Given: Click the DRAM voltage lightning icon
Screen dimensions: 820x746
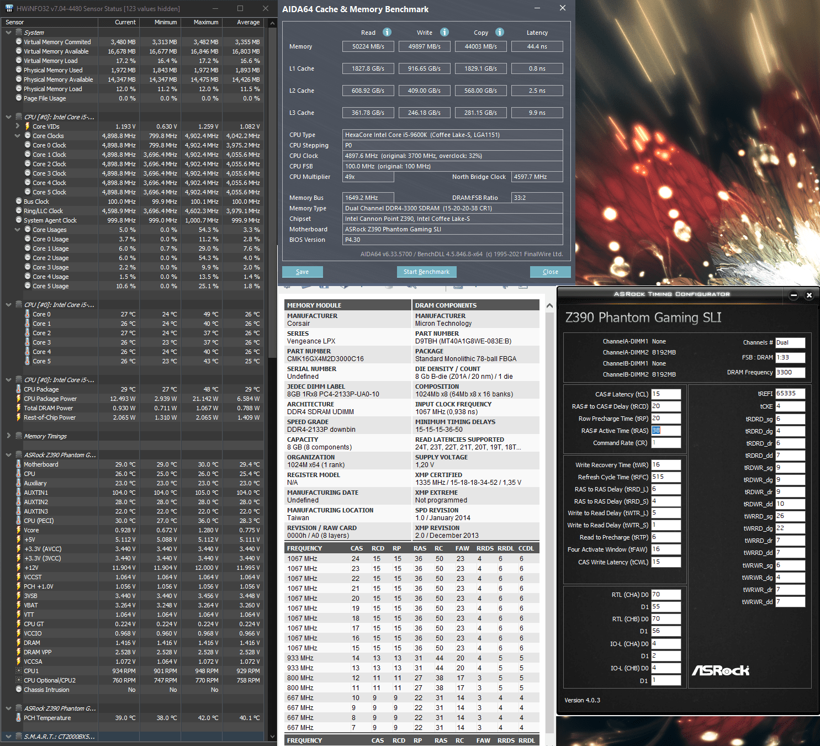Looking at the screenshot, I should click(18, 643).
